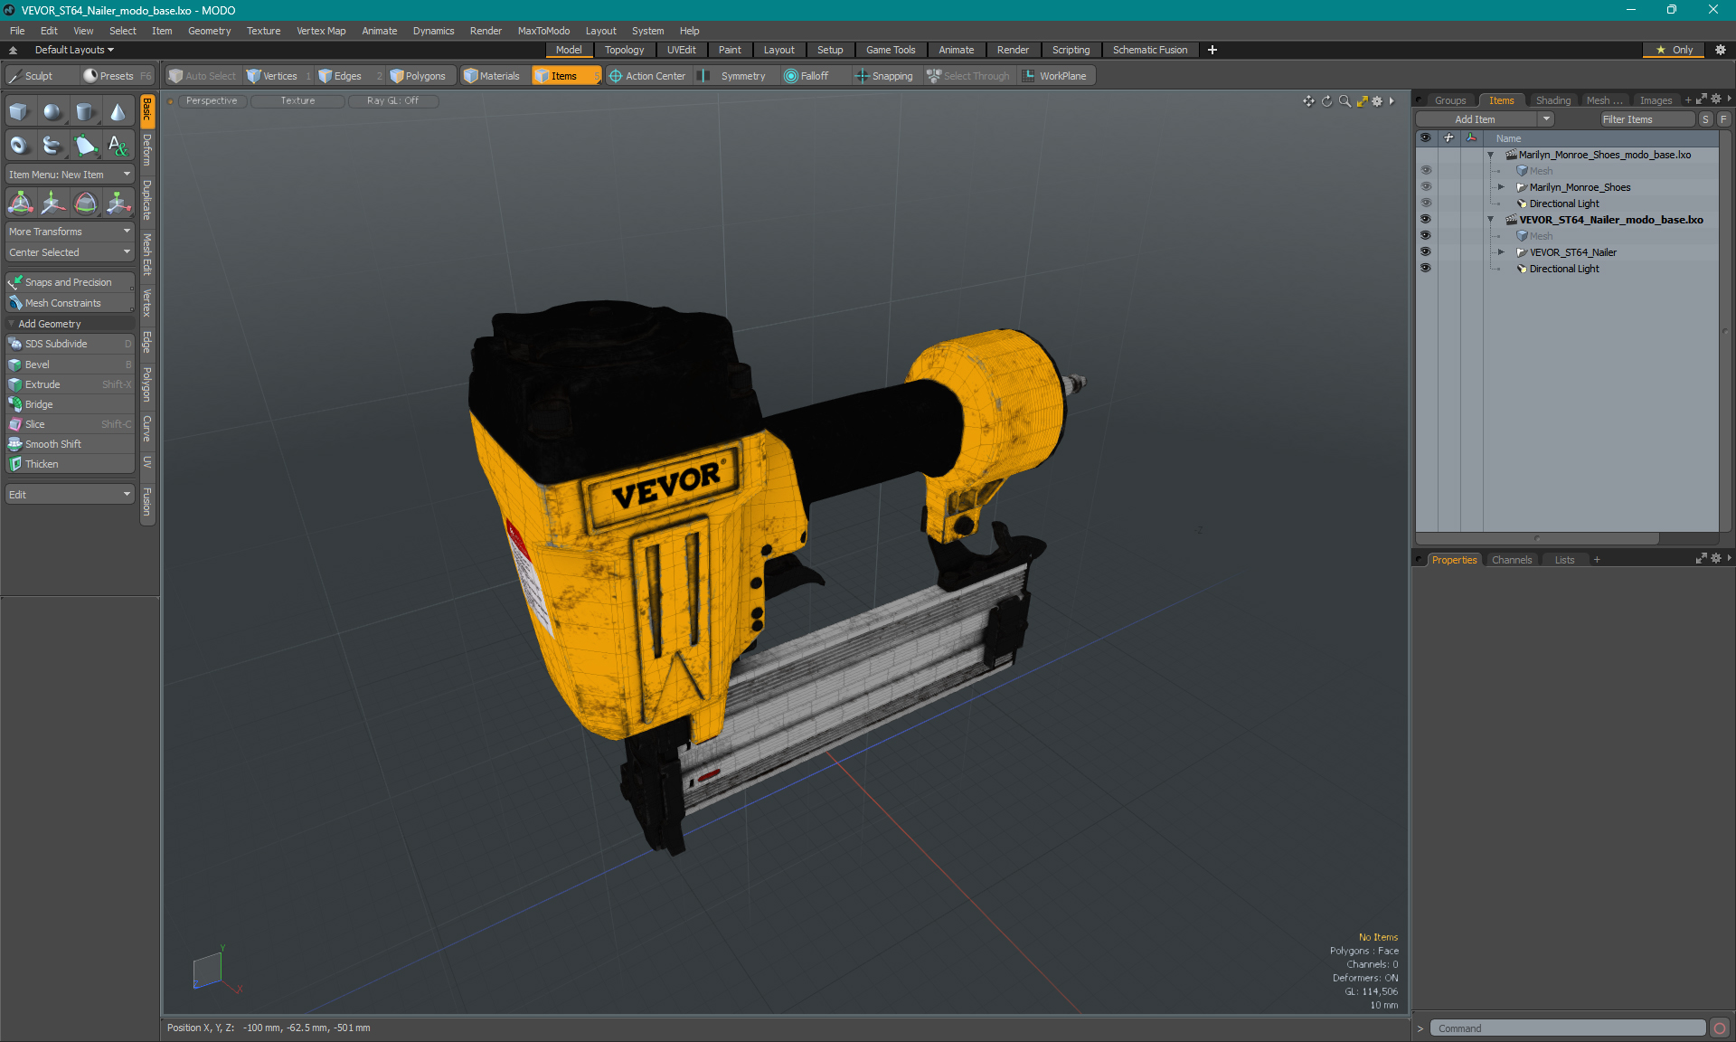Click the viewport rotate-view icon
The width and height of the screenshot is (1736, 1042).
pyautogui.click(x=1326, y=101)
